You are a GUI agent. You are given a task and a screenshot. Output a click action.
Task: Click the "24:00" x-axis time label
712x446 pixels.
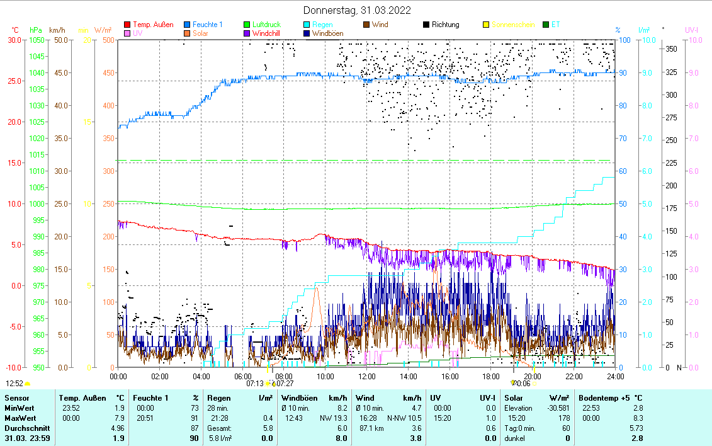click(616, 377)
